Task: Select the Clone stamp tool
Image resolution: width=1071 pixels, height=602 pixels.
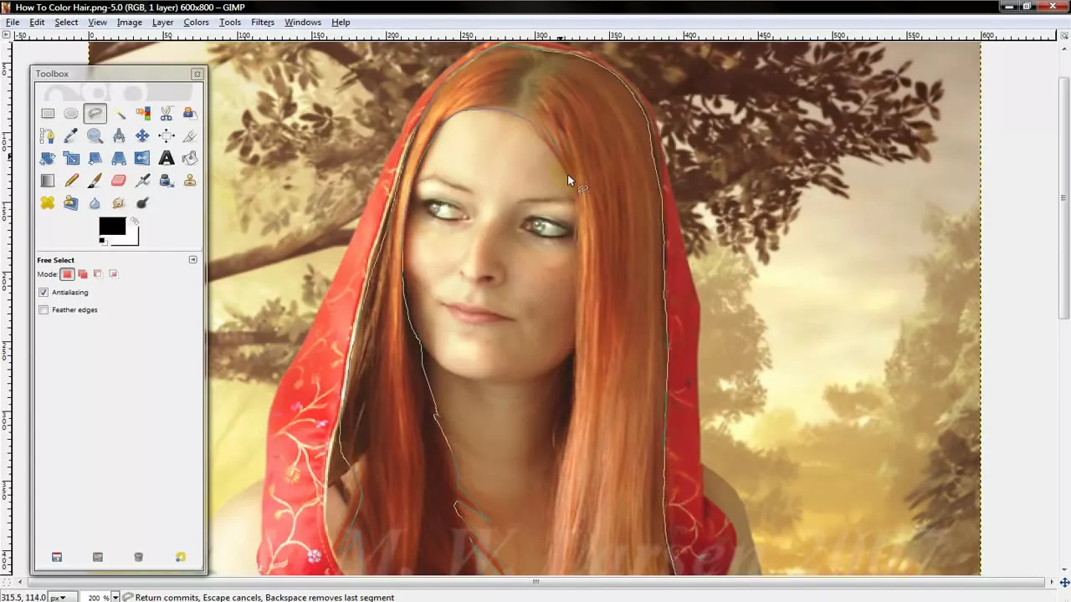Action: (190, 181)
